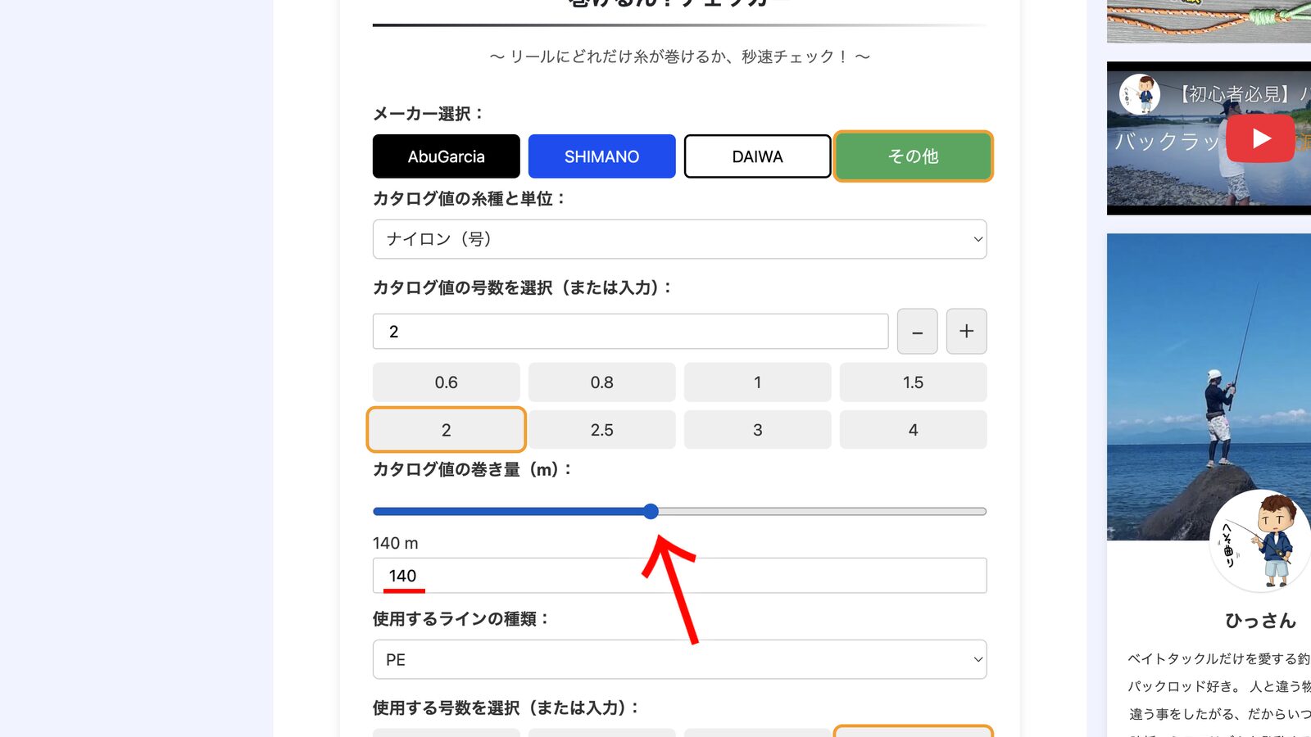Image resolution: width=1311 pixels, height=737 pixels.
Task: Click the minus stepper button
Action: tap(917, 331)
